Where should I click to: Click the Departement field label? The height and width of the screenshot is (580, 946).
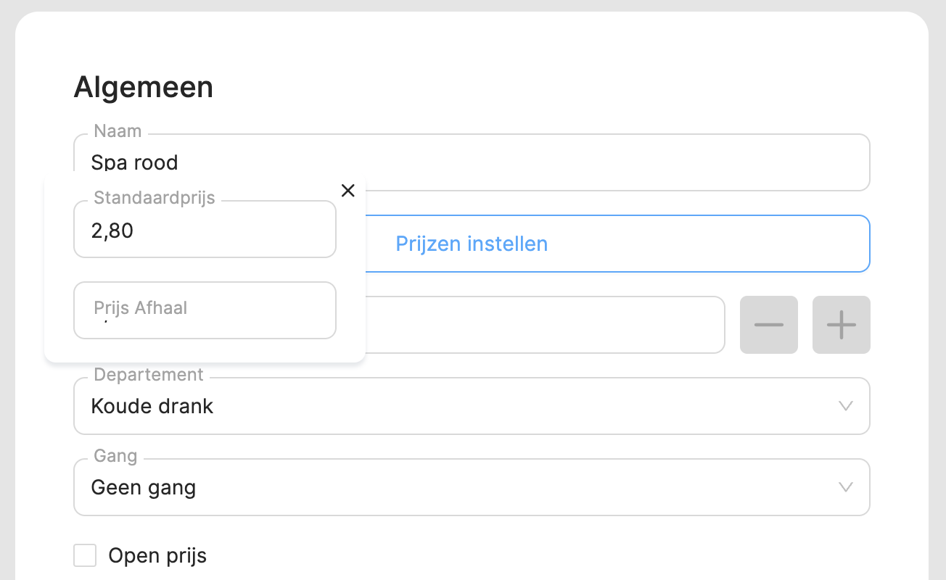point(149,375)
